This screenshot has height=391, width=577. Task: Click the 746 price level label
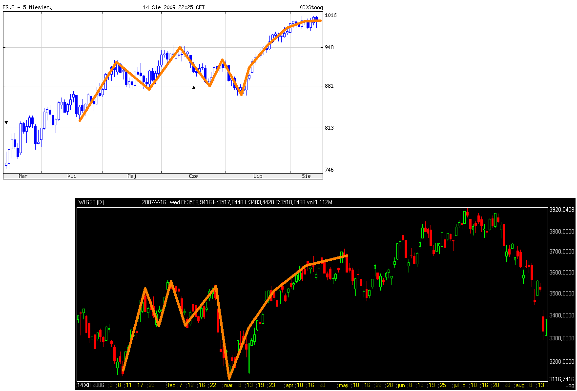(x=329, y=170)
